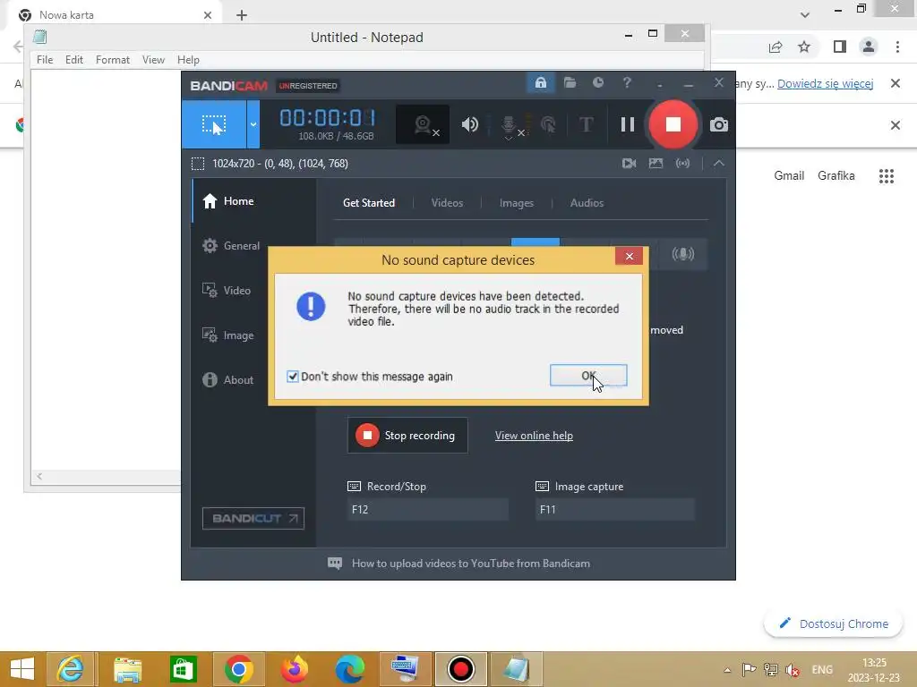Viewport: 917px width, 687px height.
Task: Toggle Chrome's side panel icon
Action: pyautogui.click(x=840, y=47)
